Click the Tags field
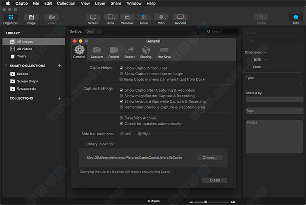Viewport: 306px width, 205px height. click(x=274, y=111)
